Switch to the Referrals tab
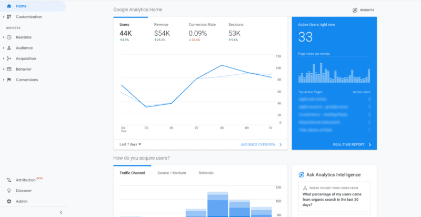421x217 pixels. coord(206,173)
